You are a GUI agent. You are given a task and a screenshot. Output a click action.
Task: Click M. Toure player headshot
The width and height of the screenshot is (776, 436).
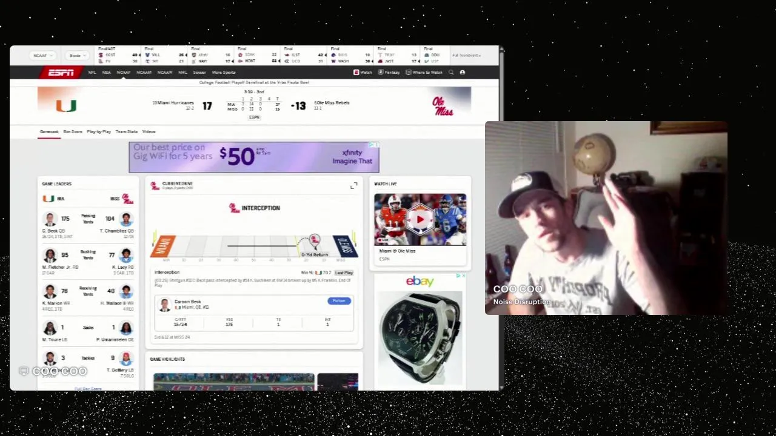click(x=50, y=328)
